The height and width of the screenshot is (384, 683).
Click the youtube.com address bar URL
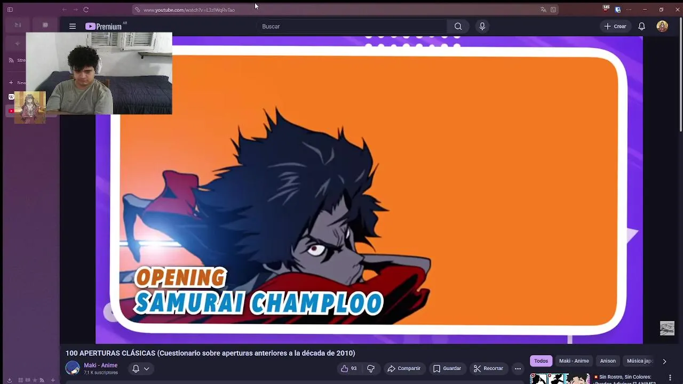189,10
